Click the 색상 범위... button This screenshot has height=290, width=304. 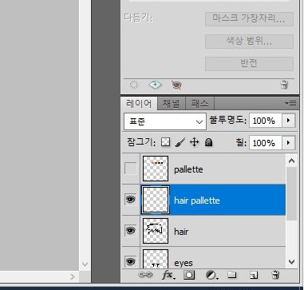[249, 42]
